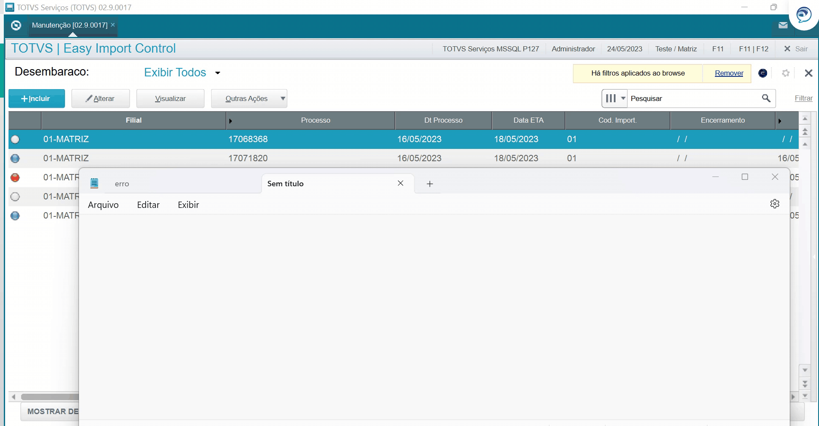The image size is (819, 426).
Task: Click process number 17071820 cell
Action: (x=248, y=158)
